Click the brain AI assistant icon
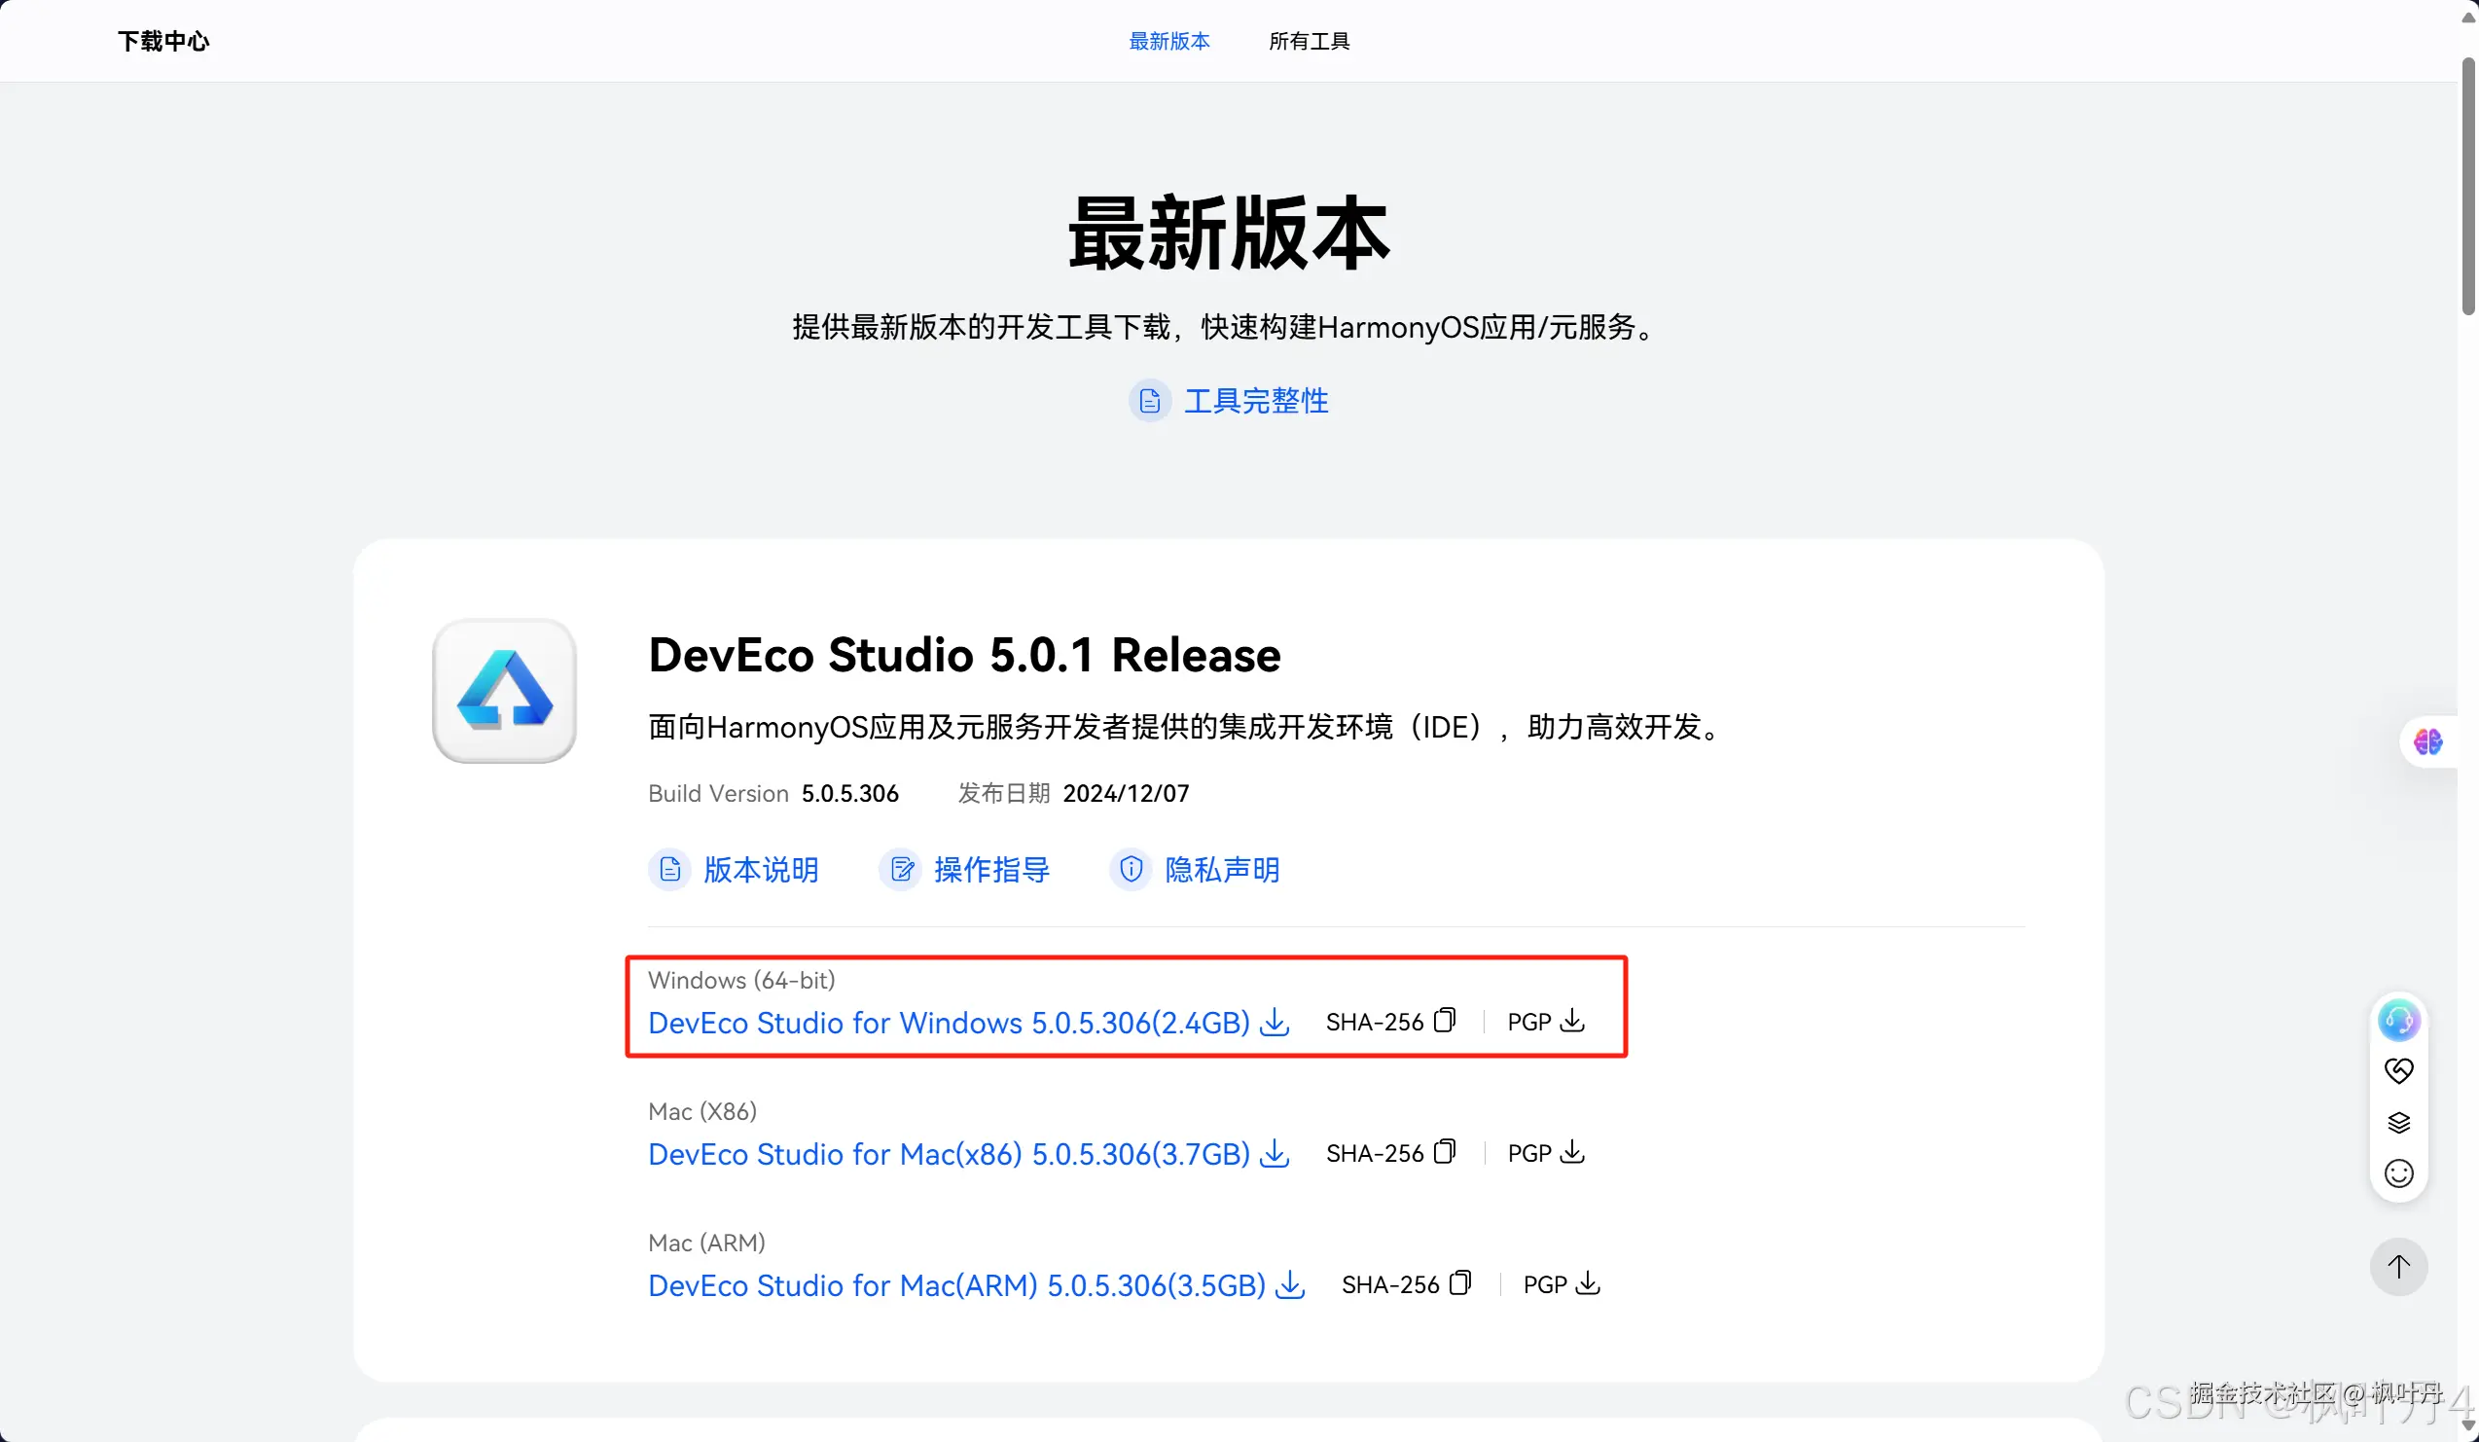This screenshot has width=2479, height=1442. pos(2426,741)
